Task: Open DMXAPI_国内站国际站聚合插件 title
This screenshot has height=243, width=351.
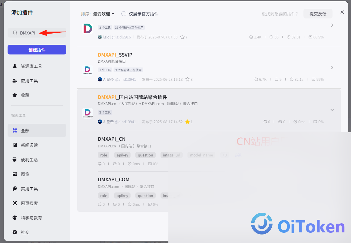Action: (133, 97)
